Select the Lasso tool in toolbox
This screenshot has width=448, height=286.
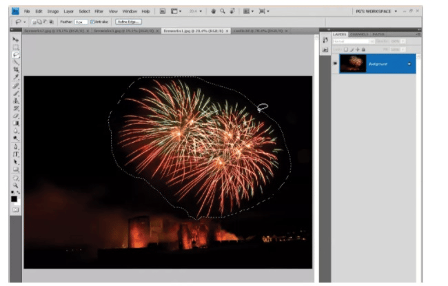coord(16,54)
